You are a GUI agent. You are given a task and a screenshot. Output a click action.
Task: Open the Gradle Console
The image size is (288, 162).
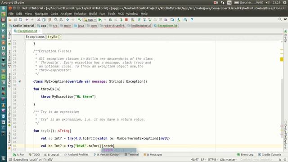[270, 155]
